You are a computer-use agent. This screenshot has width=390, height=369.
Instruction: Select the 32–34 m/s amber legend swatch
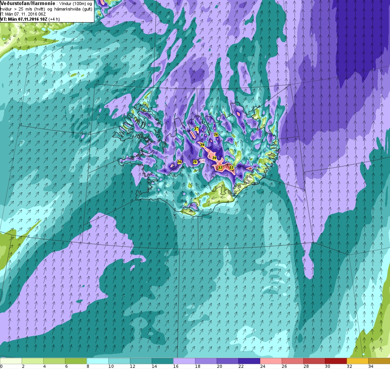(x=357, y=361)
